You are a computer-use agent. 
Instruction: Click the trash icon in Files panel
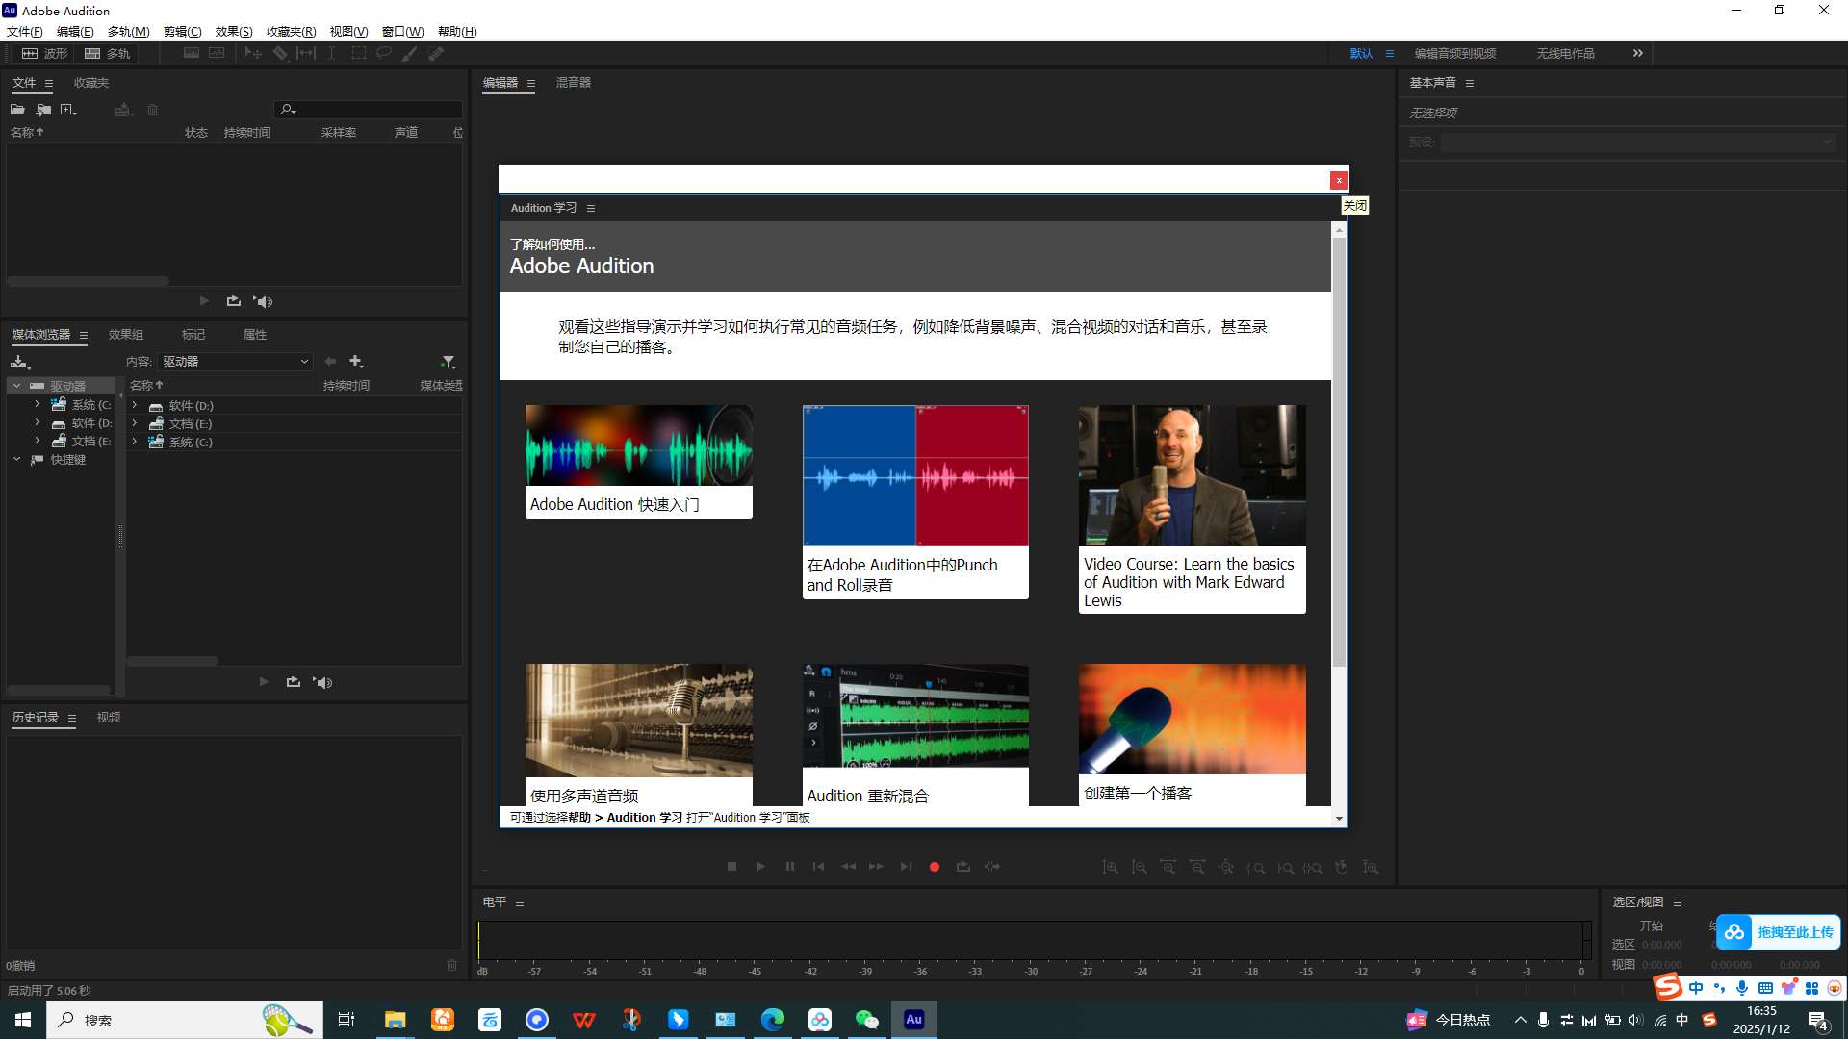[152, 110]
